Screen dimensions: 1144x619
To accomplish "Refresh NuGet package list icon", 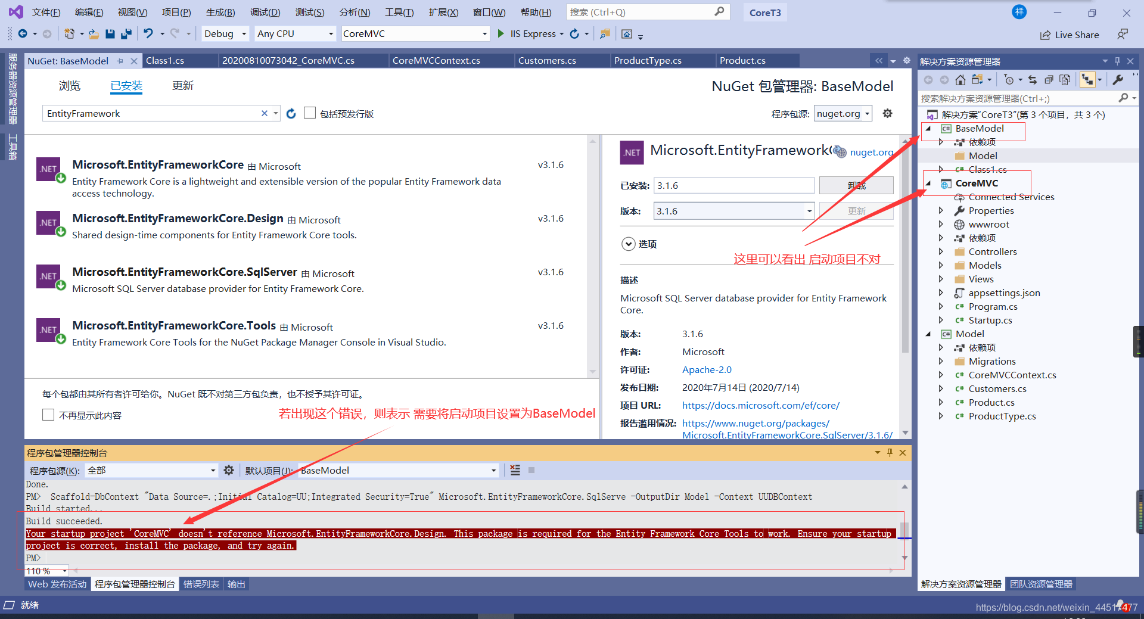I will coord(291,113).
